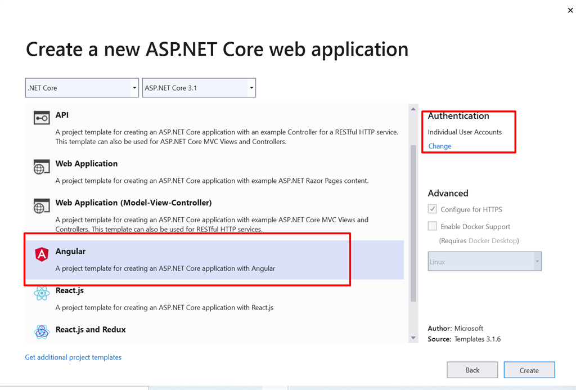Expand the Linux OS dropdown
The image size is (576, 390).
[x=484, y=262]
